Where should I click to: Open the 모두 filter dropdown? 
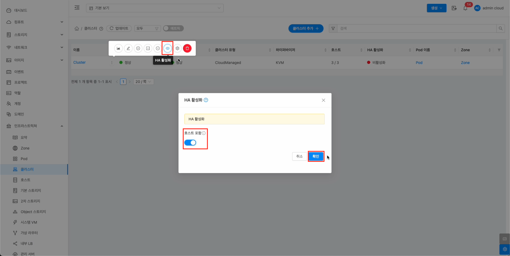[x=147, y=28]
